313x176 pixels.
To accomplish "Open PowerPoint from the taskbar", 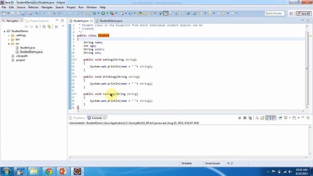I will click(x=63, y=172).
